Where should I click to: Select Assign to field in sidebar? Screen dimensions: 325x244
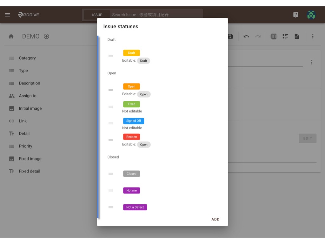pyautogui.click(x=28, y=96)
